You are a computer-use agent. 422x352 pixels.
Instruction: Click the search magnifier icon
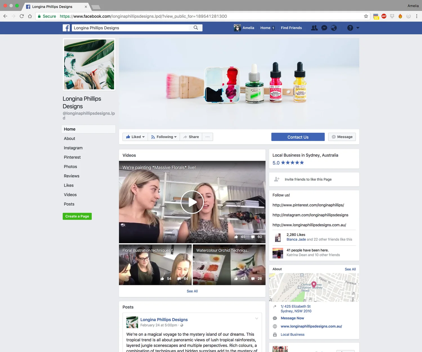(196, 28)
